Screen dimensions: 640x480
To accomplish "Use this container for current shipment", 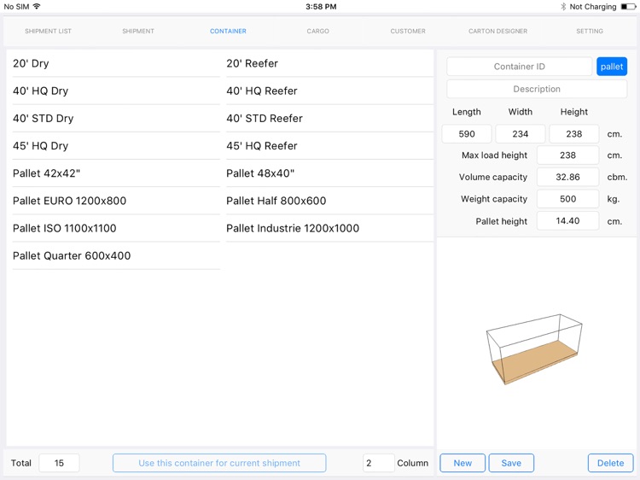I will (219, 463).
